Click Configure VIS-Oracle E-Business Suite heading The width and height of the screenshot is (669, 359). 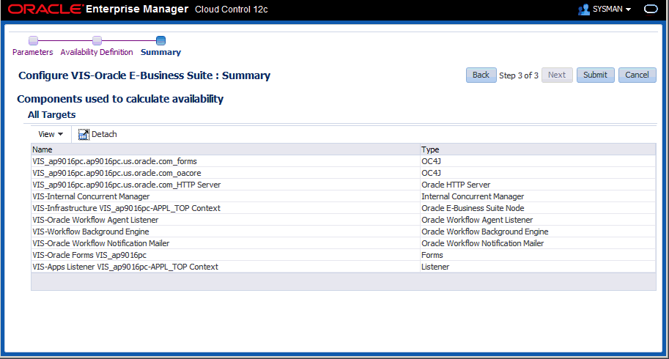click(x=144, y=75)
